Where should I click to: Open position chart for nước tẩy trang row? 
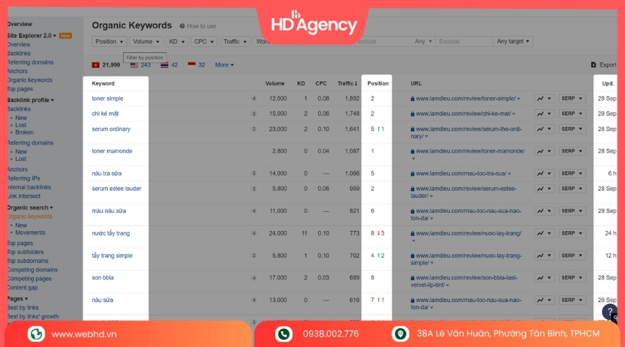(544, 233)
